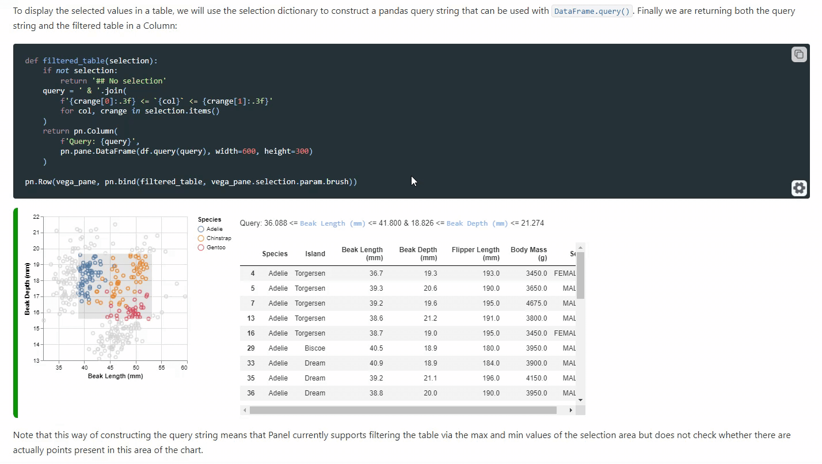Click the 180.0 flipper length cell
The height and width of the screenshot is (464, 822).
click(491, 348)
